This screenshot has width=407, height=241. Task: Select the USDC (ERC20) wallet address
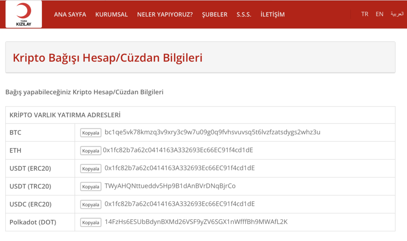coord(180,204)
